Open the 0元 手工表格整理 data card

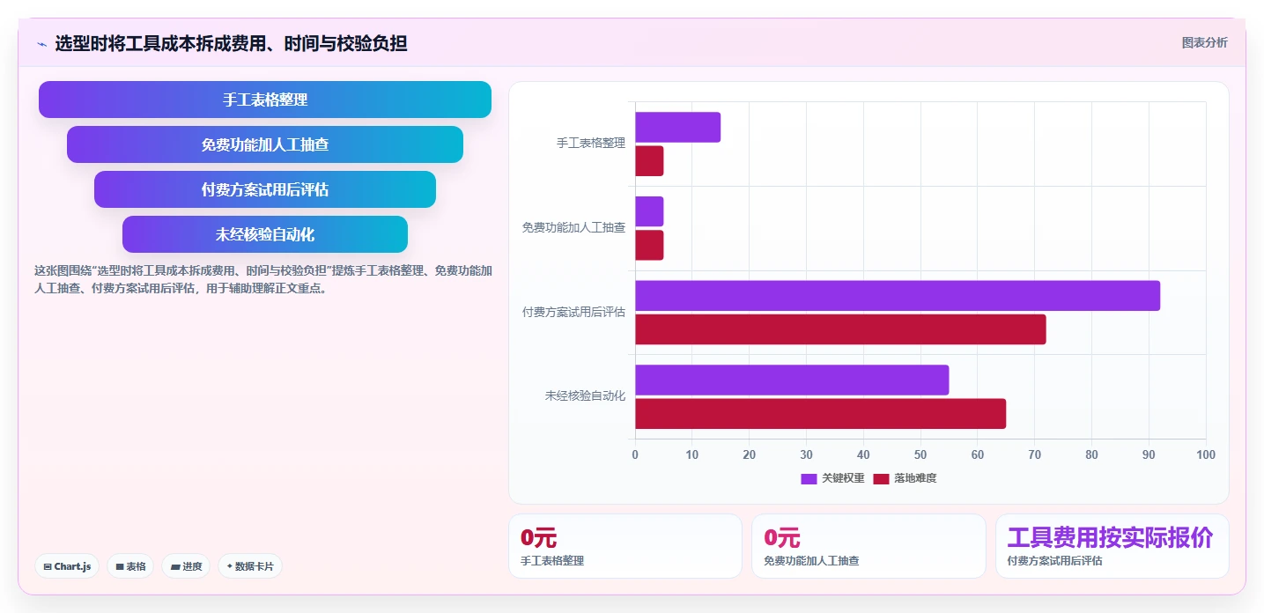tap(625, 546)
